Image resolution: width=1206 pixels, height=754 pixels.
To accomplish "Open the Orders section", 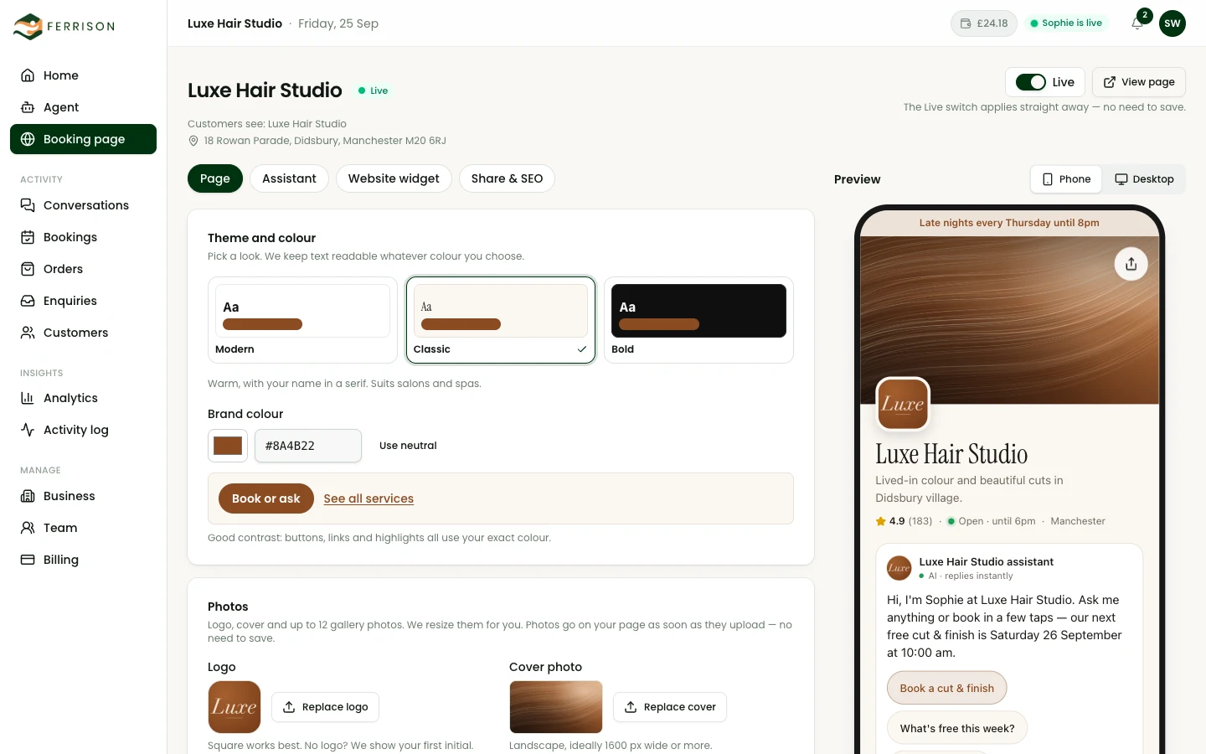I will (x=84, y=269).
